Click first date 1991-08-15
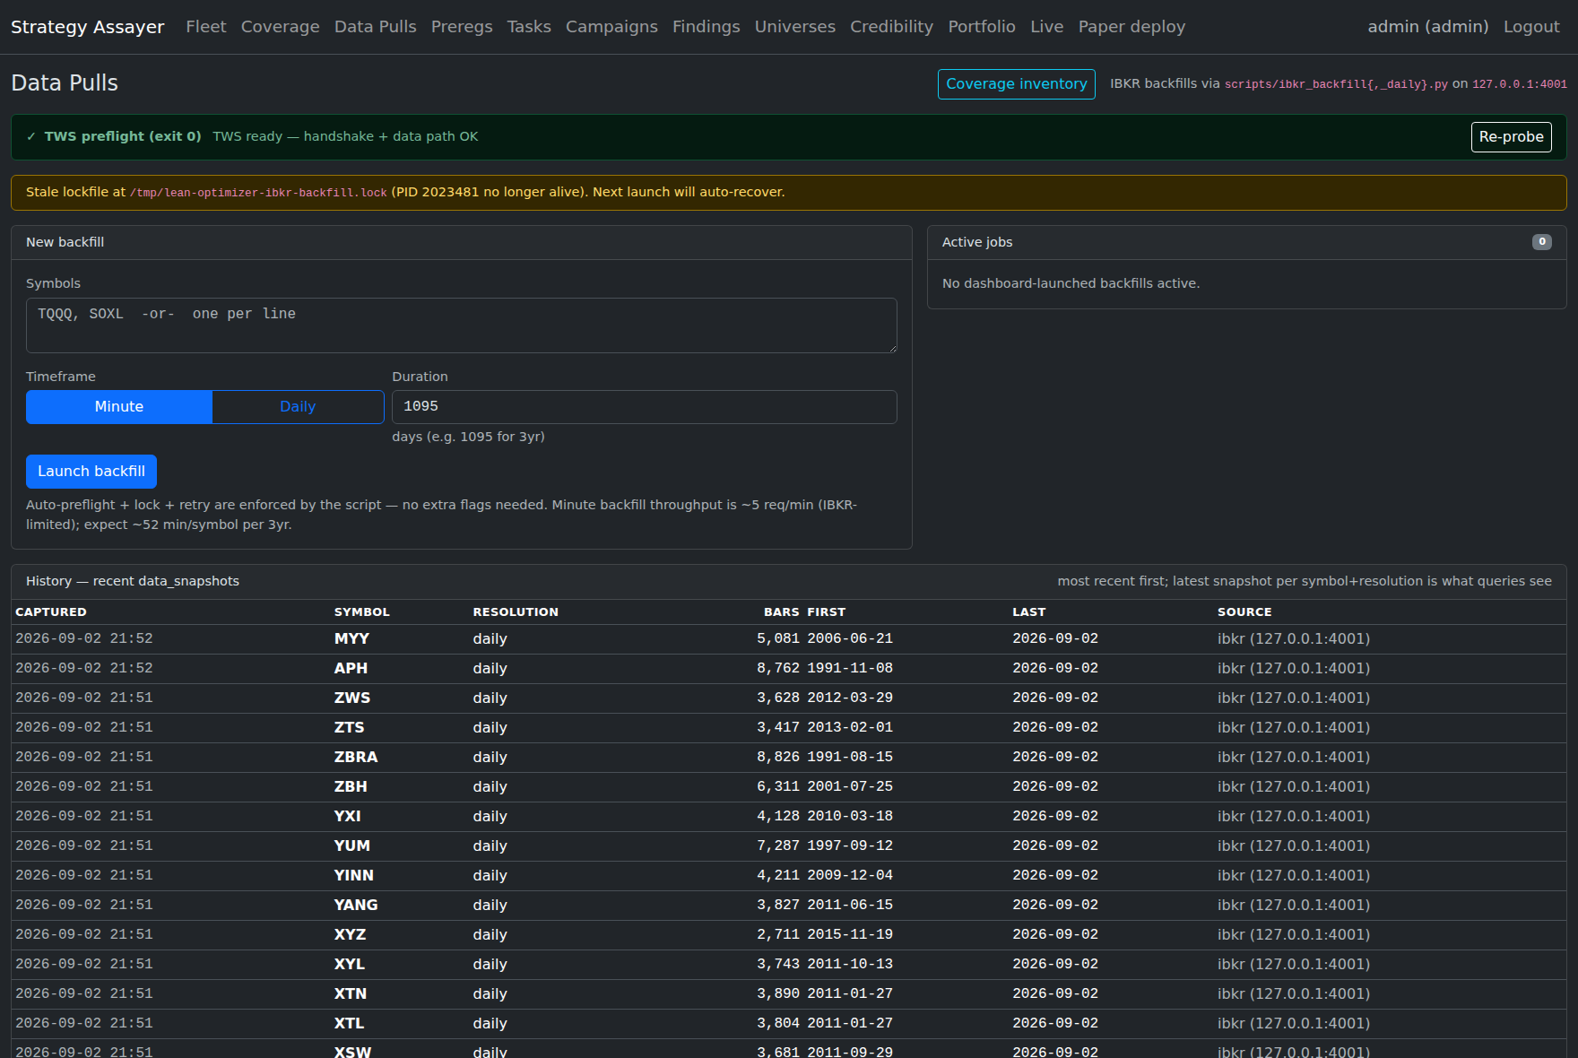 click(850, 758)
